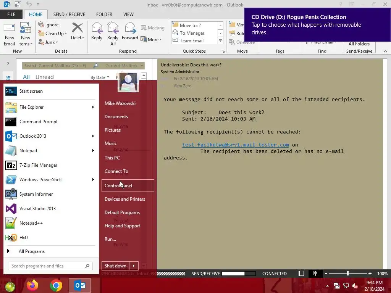Show Unread messages filter

44,77
